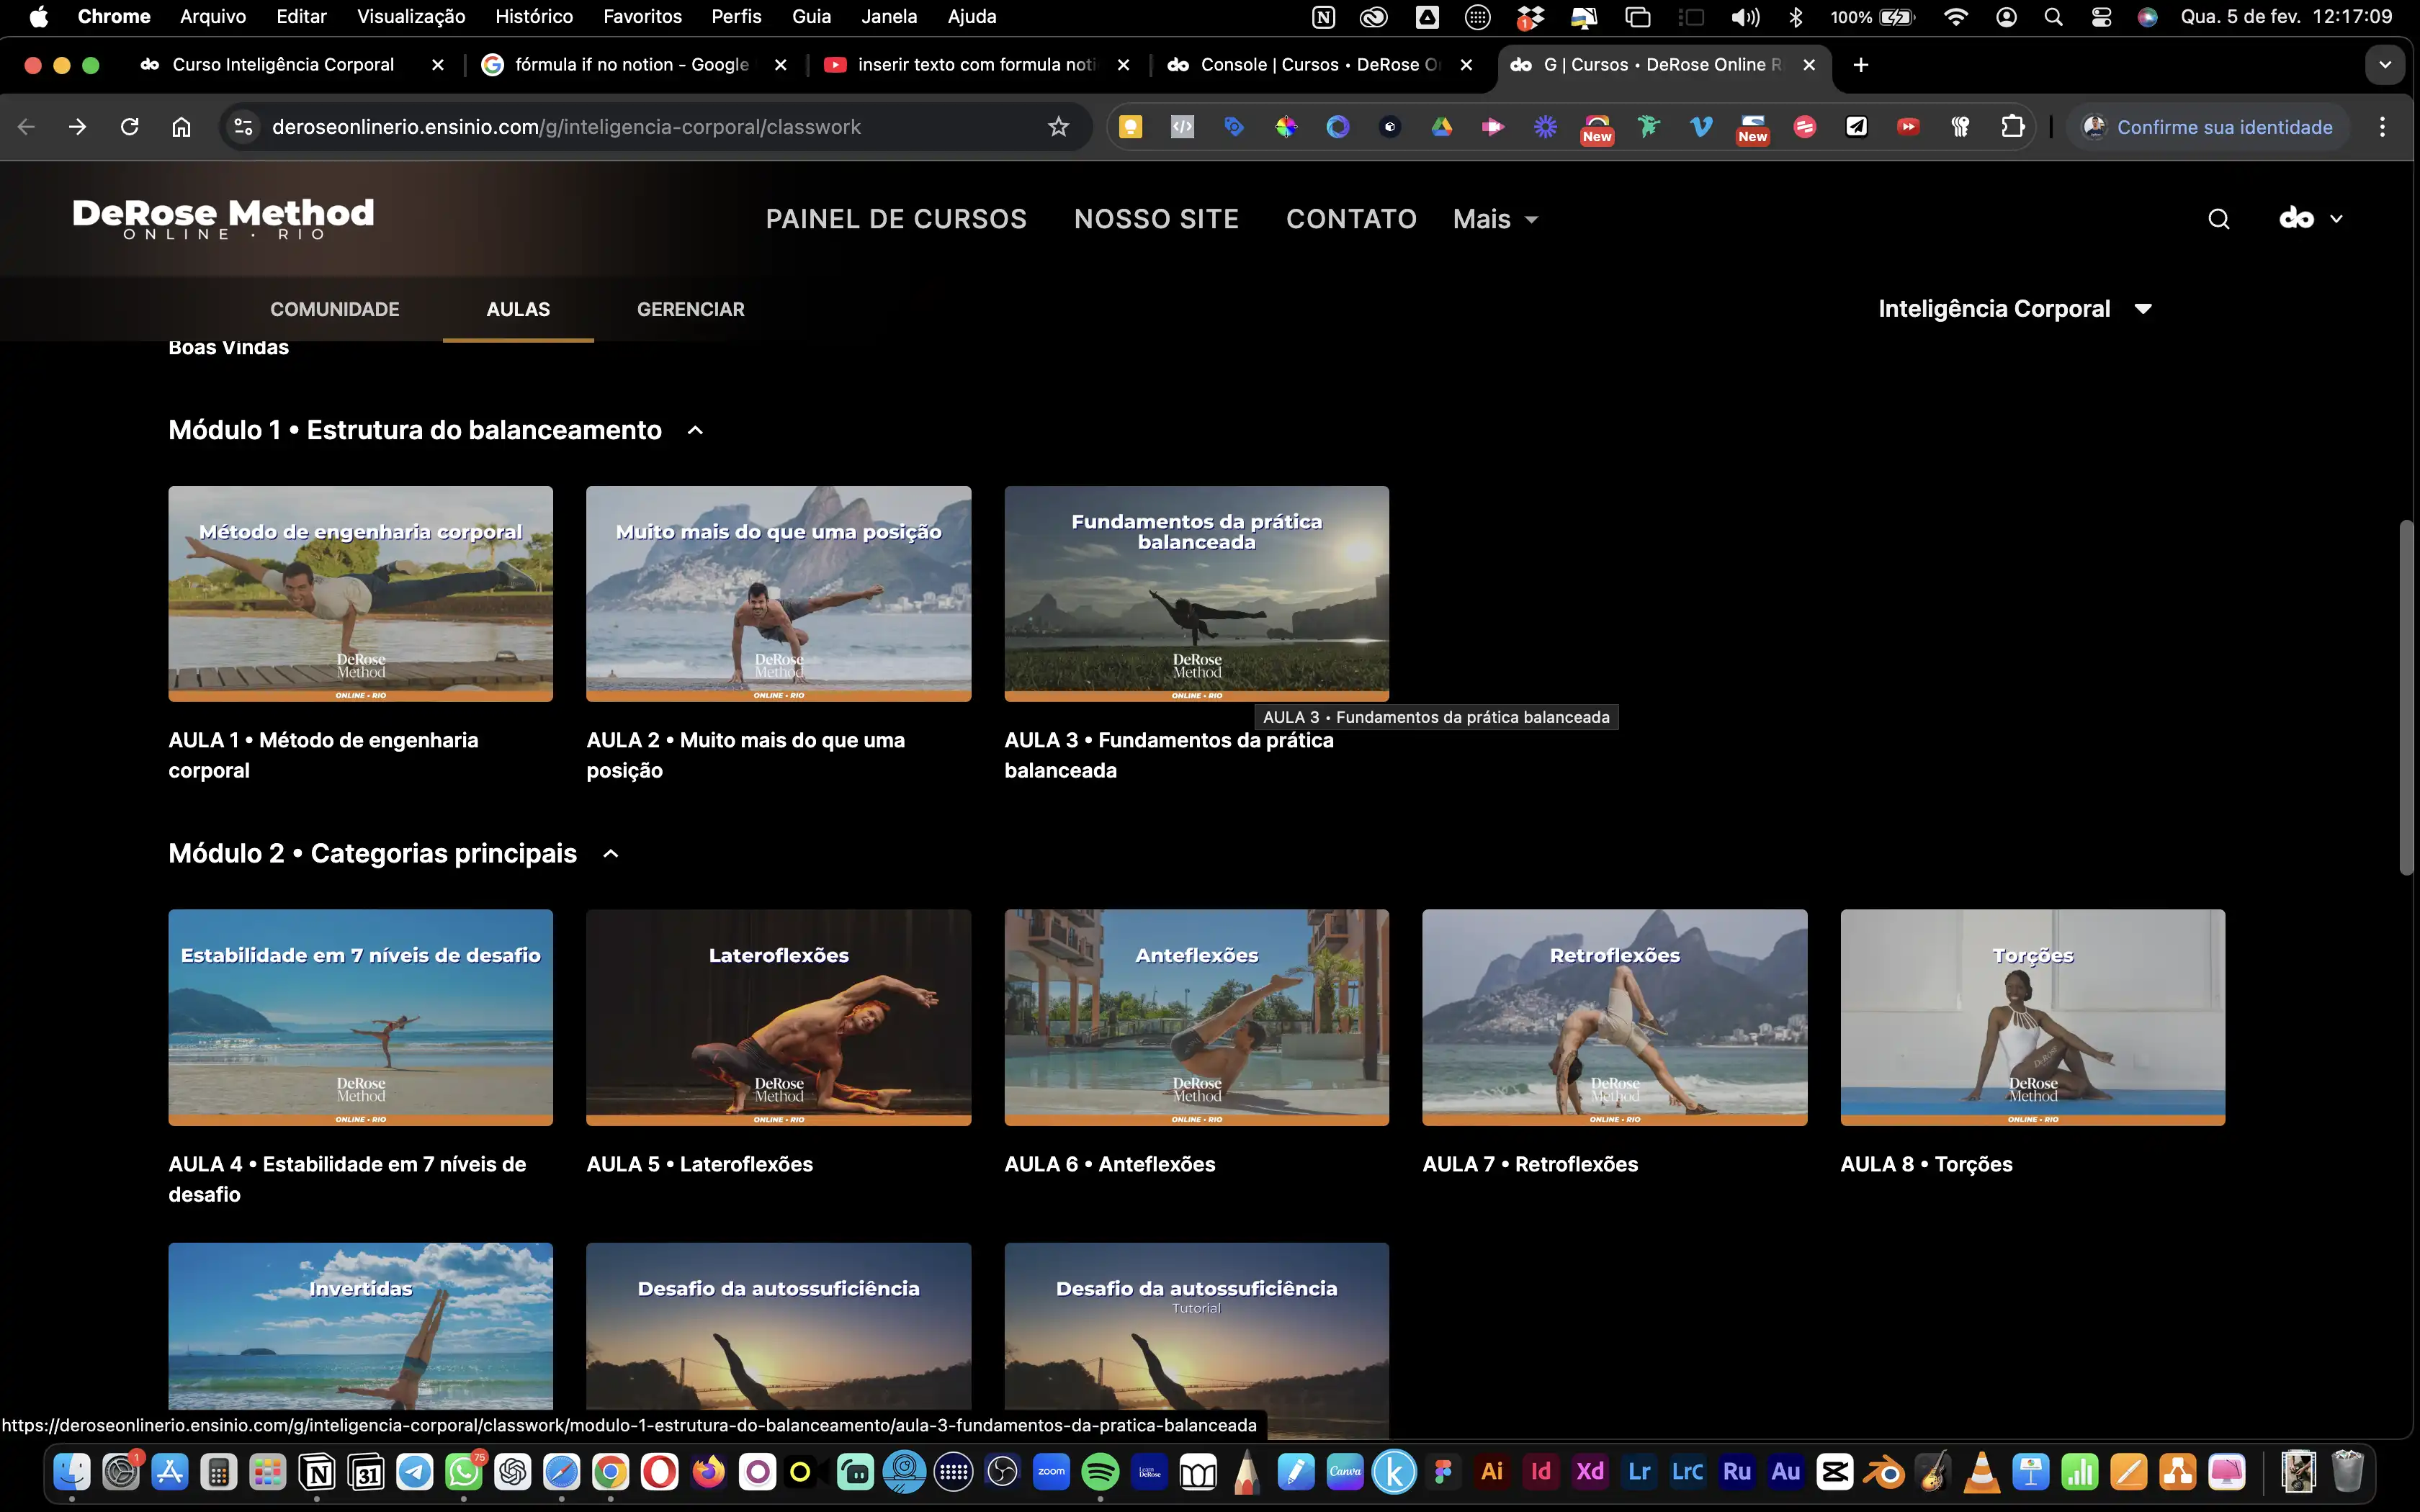The height and width of the screenshot is (1512, 2420).
Task: Open AULA 5 Lateroflexões thumbnail
Action: tap(778, 1017)
